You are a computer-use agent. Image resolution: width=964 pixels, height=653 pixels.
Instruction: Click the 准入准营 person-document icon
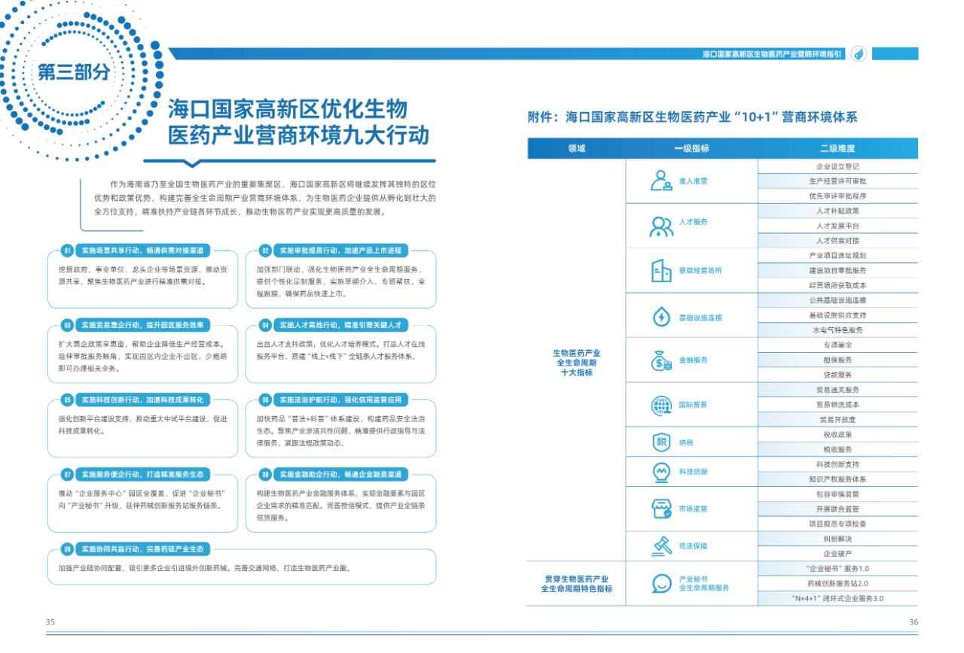click(x=661, y=181)
